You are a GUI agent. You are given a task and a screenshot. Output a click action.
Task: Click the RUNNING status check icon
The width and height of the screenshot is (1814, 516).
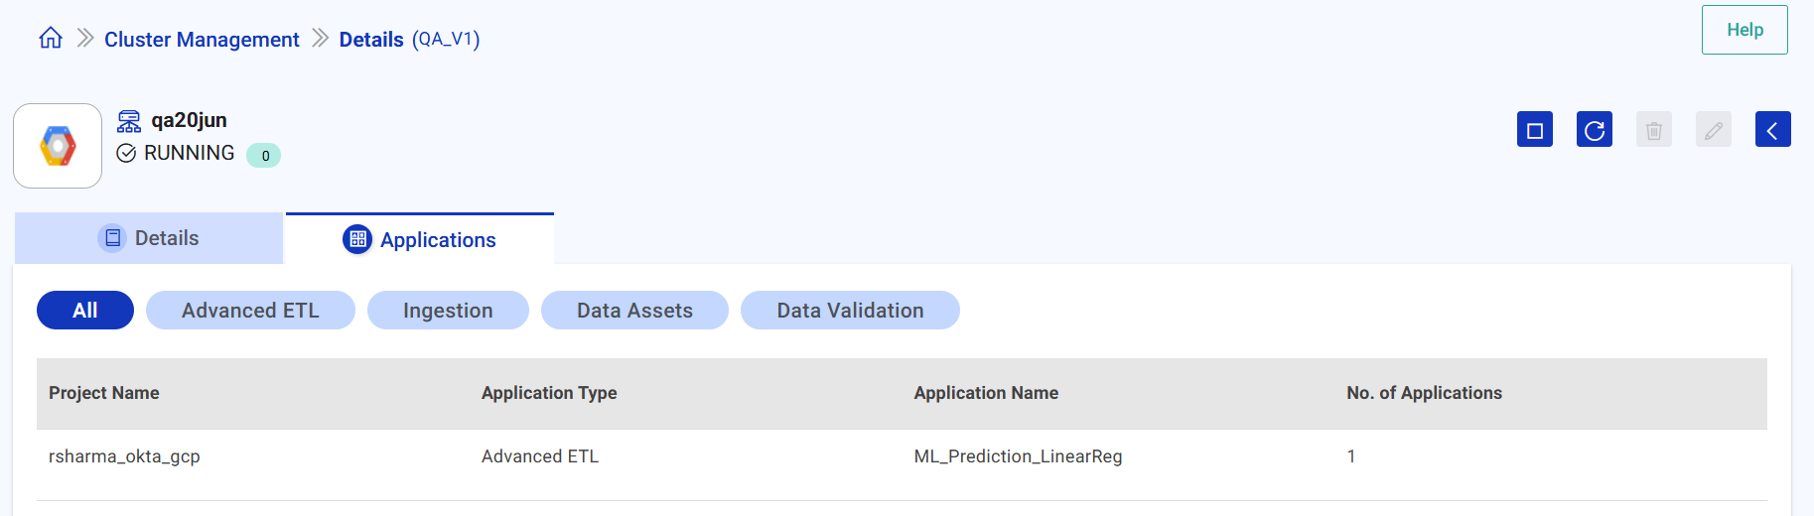(126, 153)
